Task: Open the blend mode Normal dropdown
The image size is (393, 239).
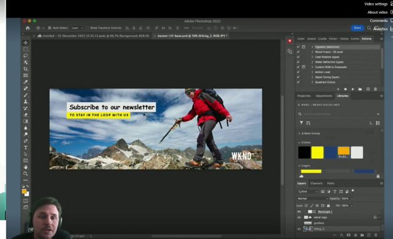Action: 313,199
